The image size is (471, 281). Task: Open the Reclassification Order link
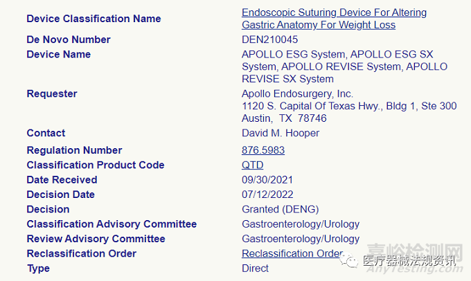[x=292, y=253]
